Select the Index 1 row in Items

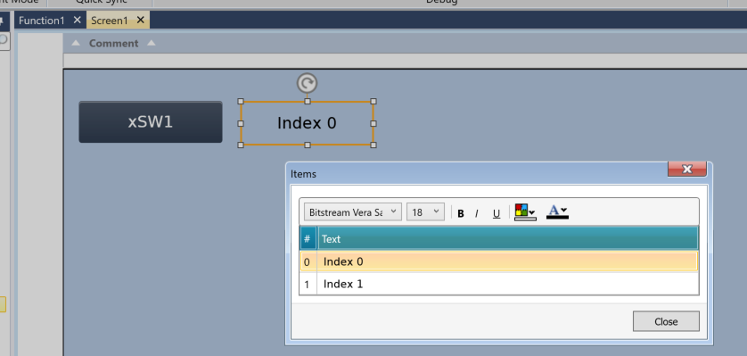499,284
